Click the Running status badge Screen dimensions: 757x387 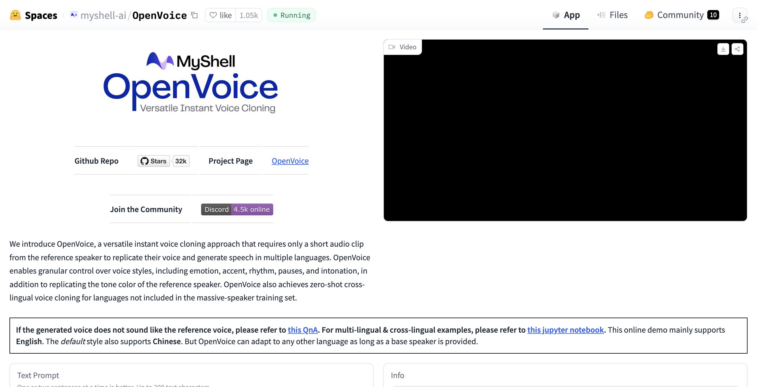(x=291, y=15)
